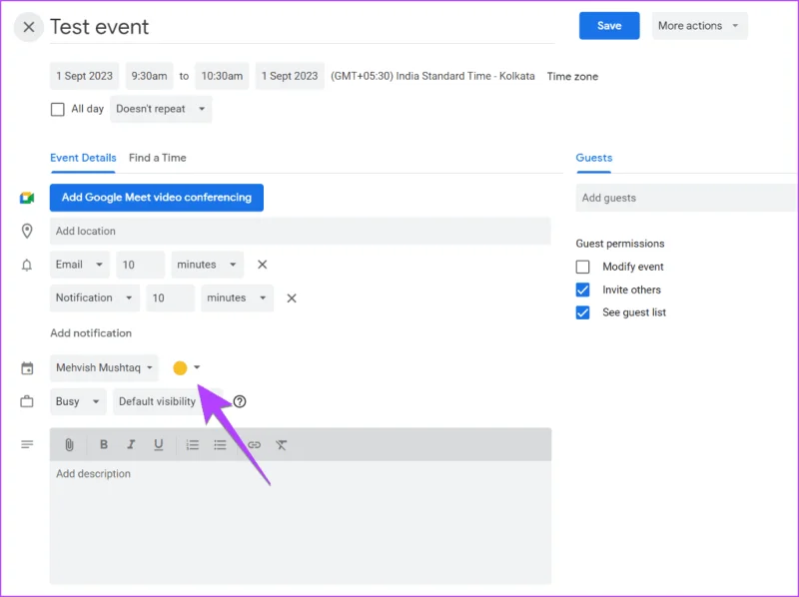
Task: Switch to the Event Details tab
Action: [x=83, y=158]
